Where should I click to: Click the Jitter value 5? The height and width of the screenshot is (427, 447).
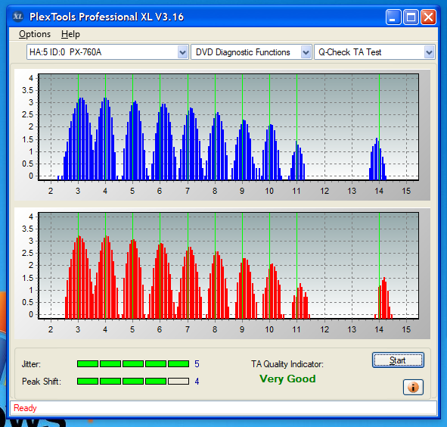[197, 364]
